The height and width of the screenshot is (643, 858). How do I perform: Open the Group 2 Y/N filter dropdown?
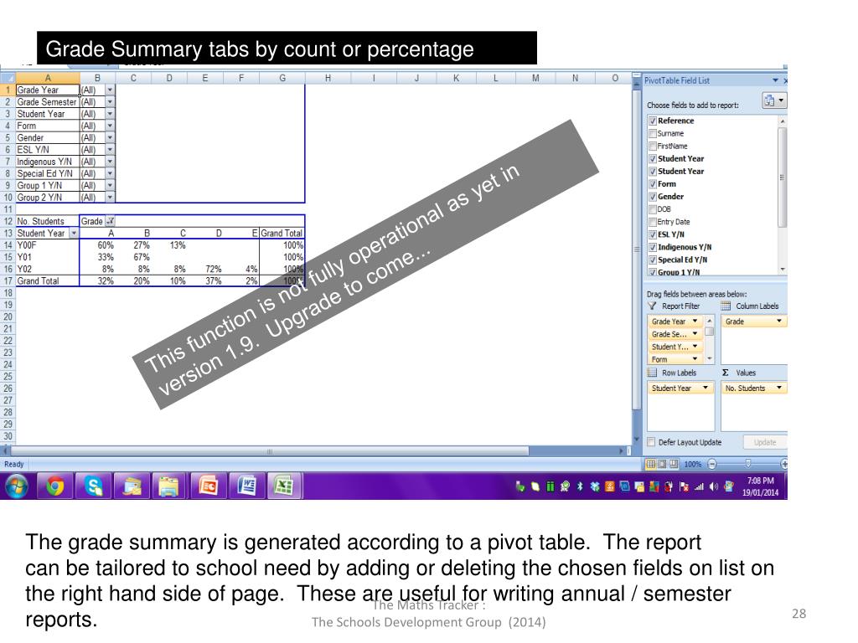coord(110,198)
